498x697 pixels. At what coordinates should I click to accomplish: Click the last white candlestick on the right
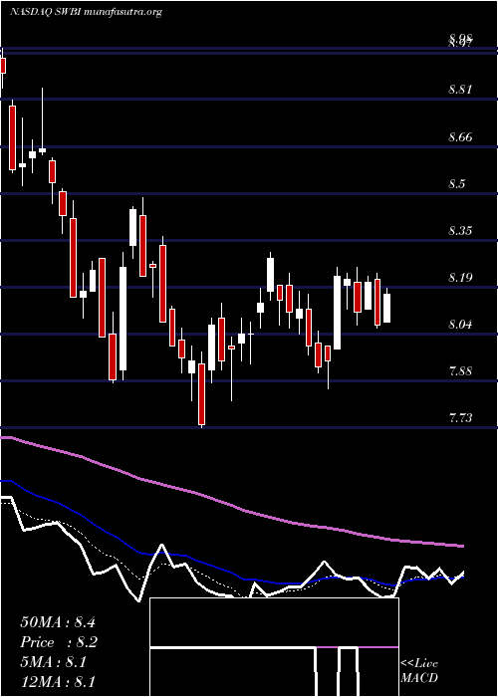tap(386, 306)
